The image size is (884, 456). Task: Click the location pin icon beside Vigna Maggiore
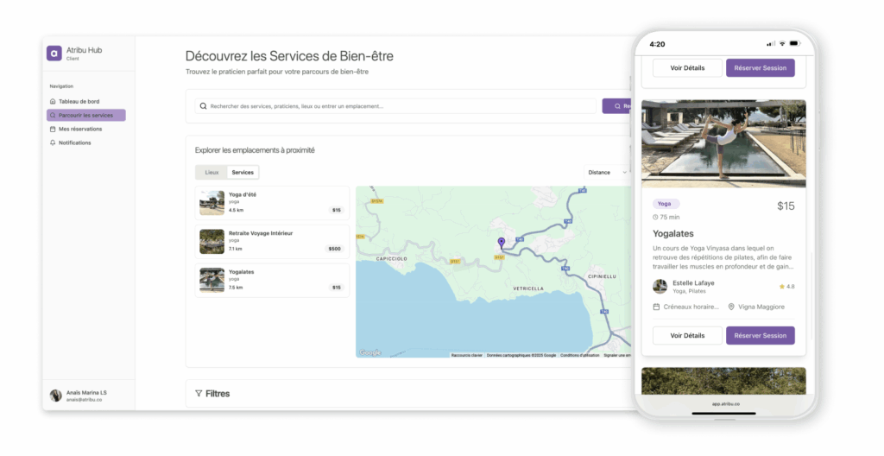coord(731,307)
